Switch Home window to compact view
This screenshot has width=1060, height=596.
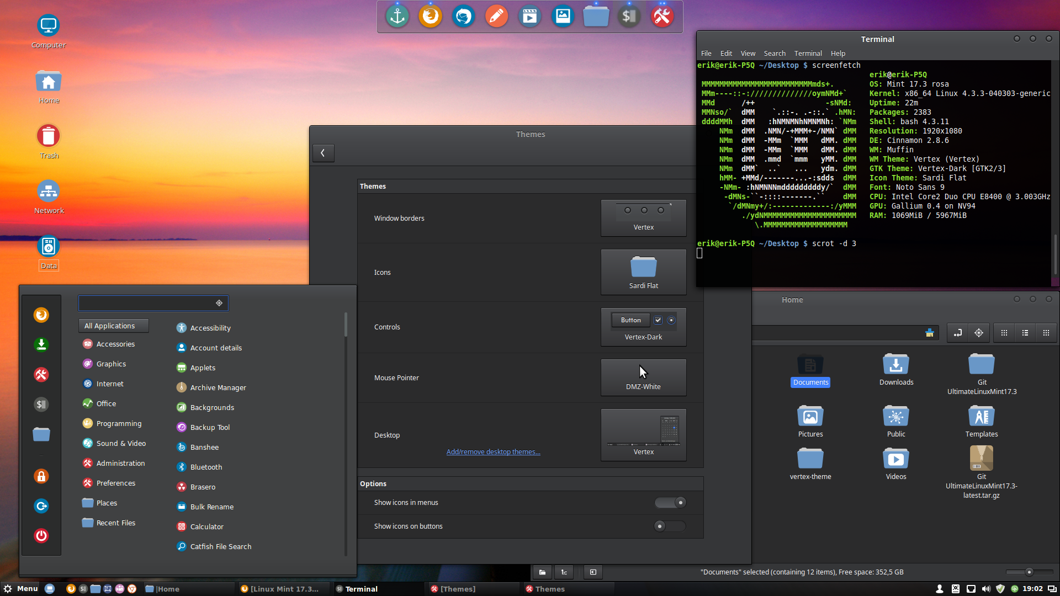tap(1046, 333)
